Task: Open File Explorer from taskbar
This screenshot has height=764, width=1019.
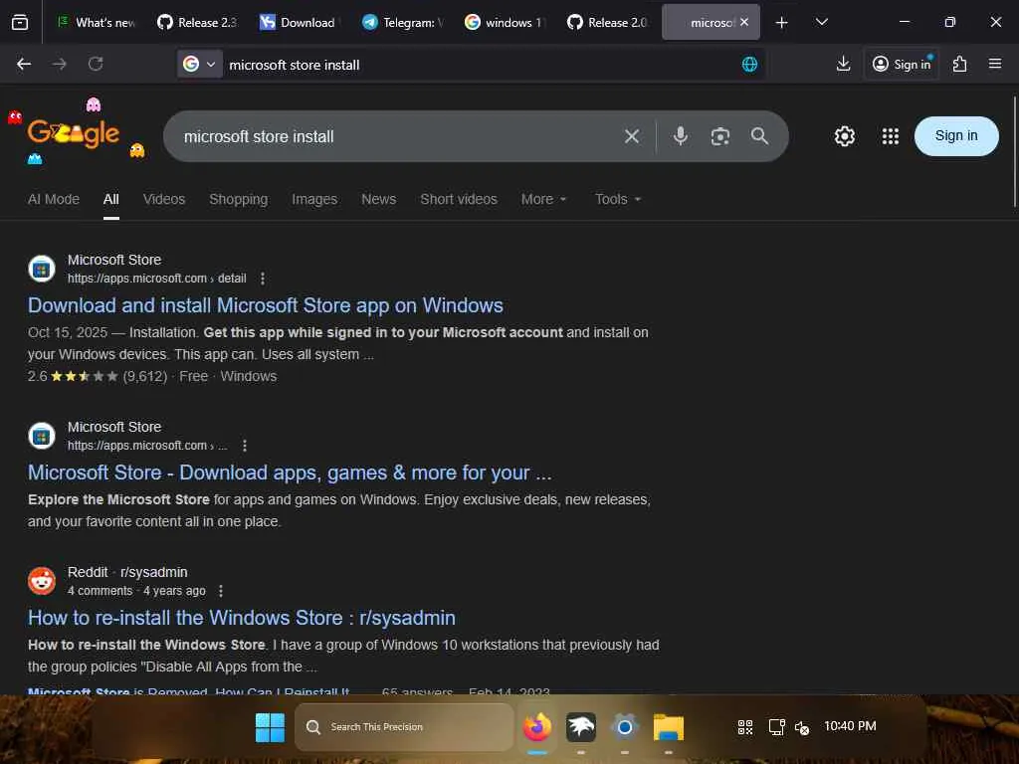Action: pyautogui.click(x=668, y=727)
